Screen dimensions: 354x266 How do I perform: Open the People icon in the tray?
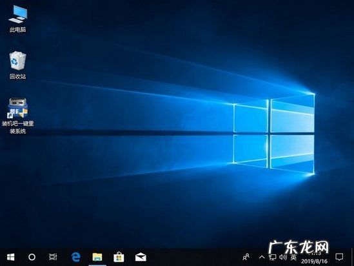coord(246,257)
